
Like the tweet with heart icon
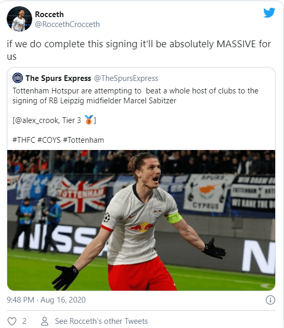[12, 321]
